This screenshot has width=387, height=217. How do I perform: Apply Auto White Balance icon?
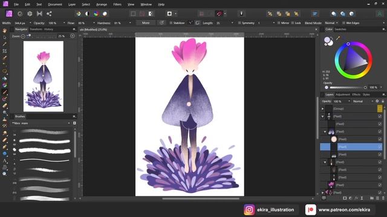(105, 14)
